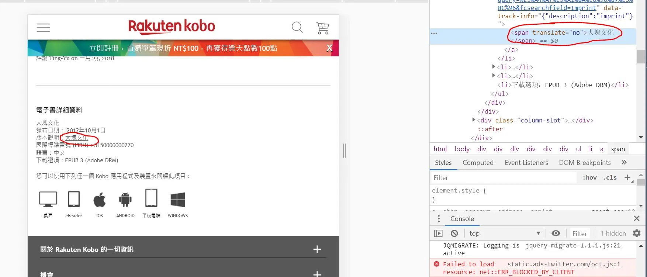Switch to the Styles tab
647x277 pixels.
point(443,163)
